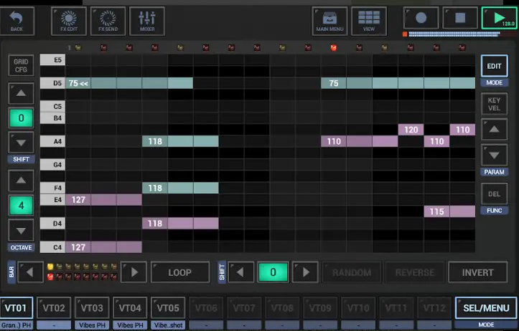Open the Grid CFG settings
The width and height of the screenshot is (519, 331).
(x=21, y=65)
